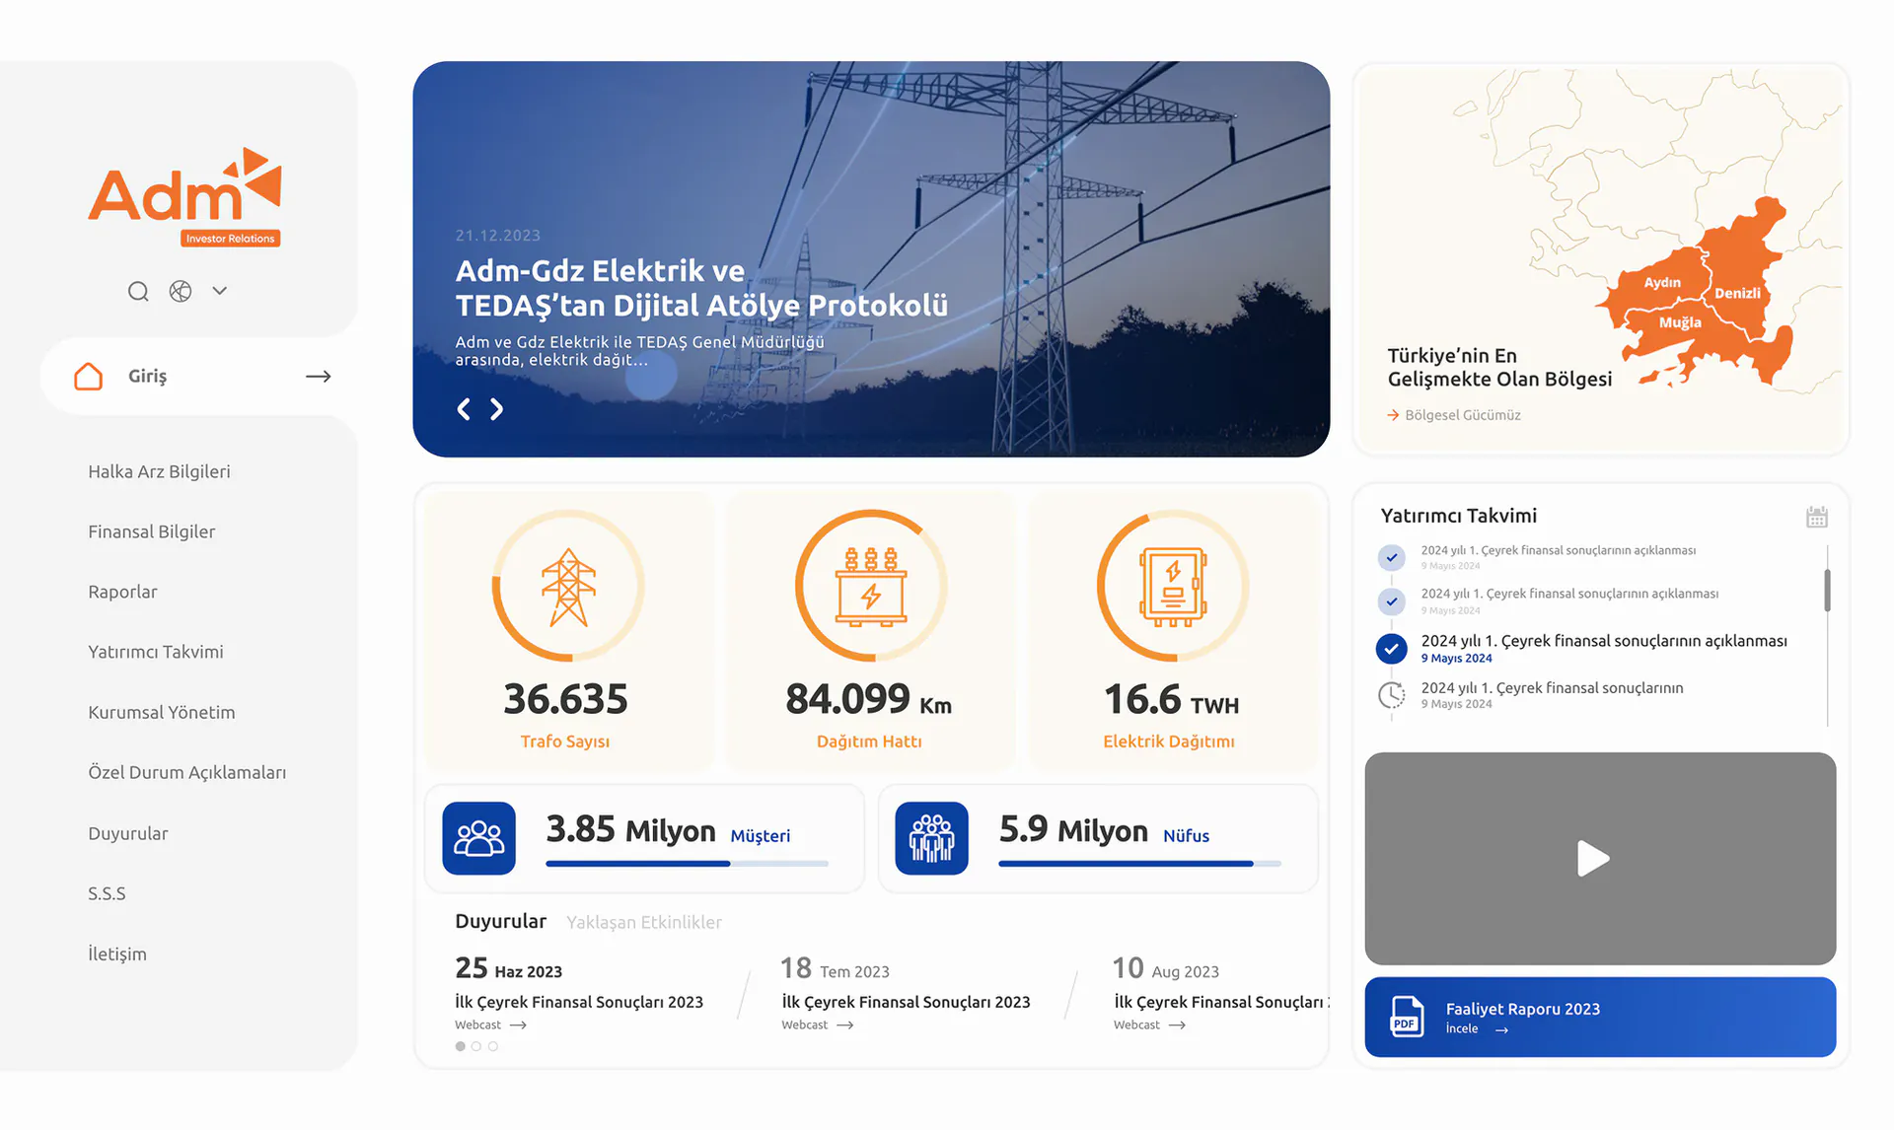Open the Yatırımcı Takvimi calendar icon
The width and height of the screenshot is (1894, 1130).
pyautogui.click(x=1817, y=517)
